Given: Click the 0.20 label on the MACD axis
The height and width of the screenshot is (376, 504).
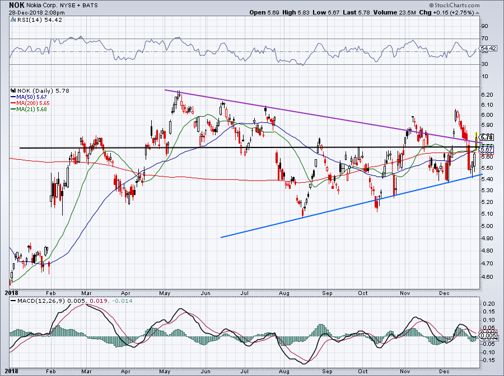Looking at the screenshot, I should coord(488,303).
